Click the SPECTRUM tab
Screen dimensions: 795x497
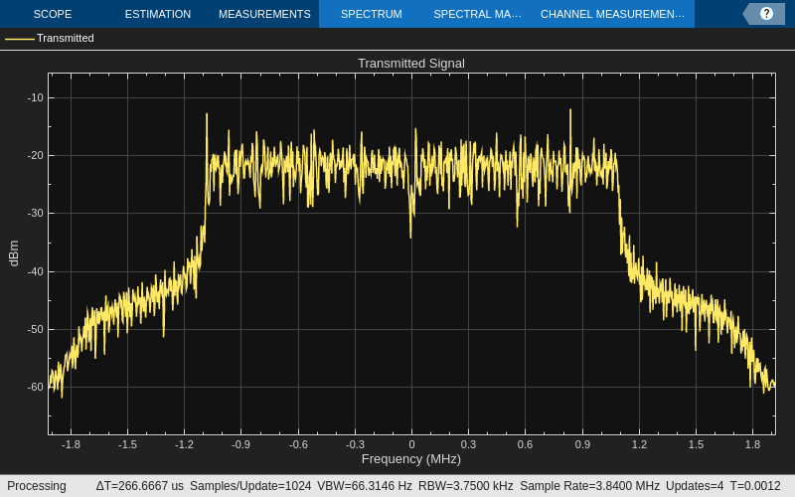(372, 14)
